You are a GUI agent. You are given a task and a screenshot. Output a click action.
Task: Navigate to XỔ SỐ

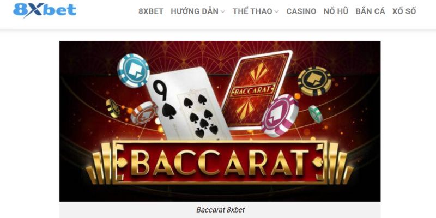pos(404,11)
